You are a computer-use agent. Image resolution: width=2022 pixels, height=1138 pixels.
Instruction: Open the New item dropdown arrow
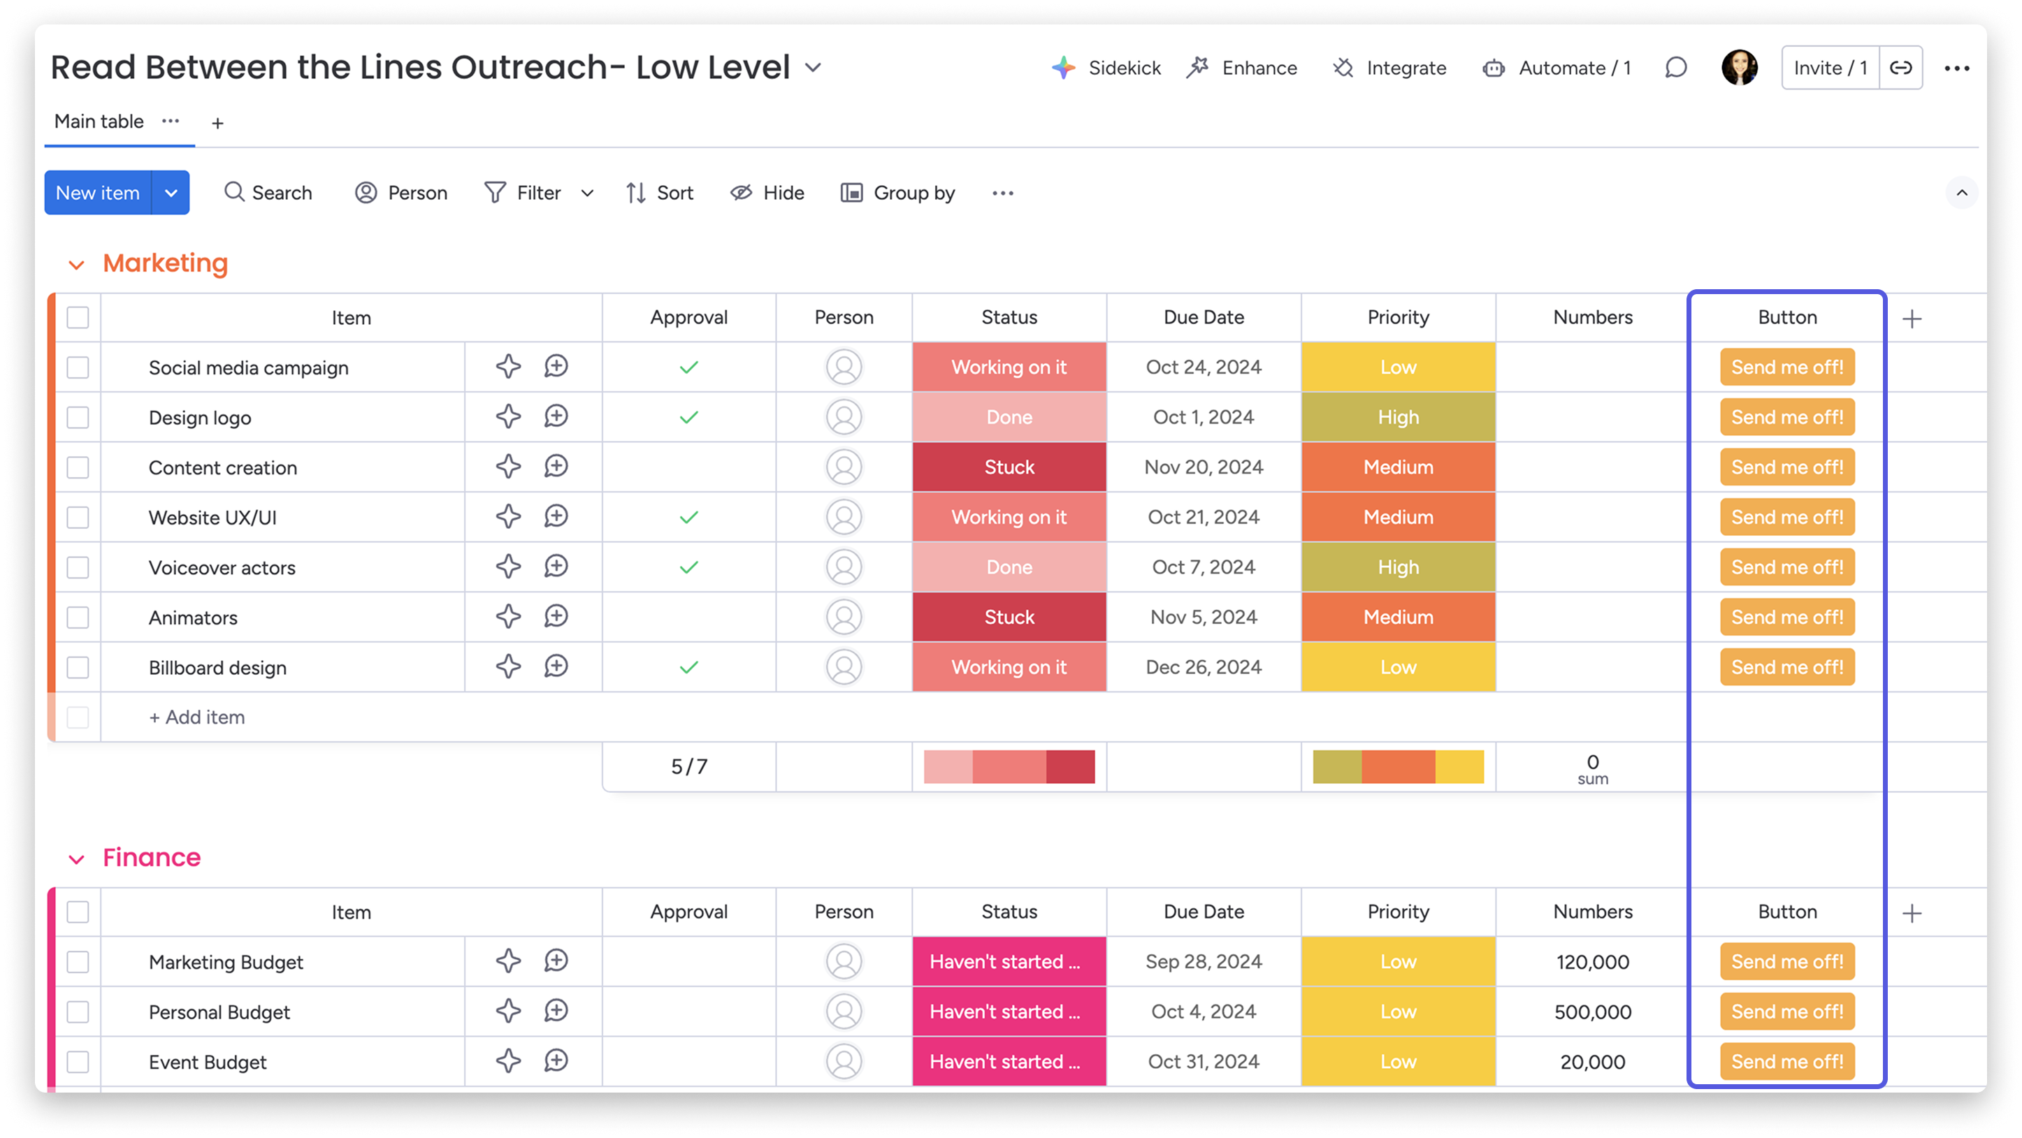click(171, 192)
